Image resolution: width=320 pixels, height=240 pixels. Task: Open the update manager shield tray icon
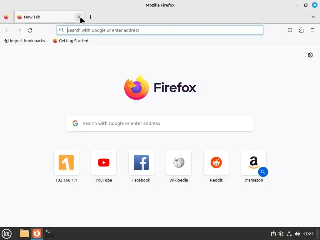[281, 234]
